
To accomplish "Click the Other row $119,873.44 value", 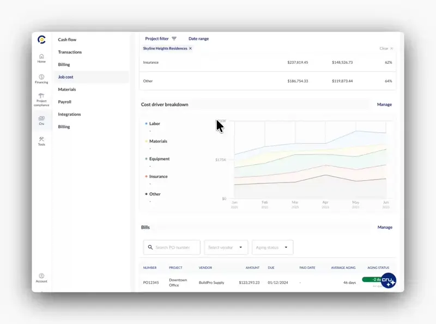I will [x=342, y=81].
